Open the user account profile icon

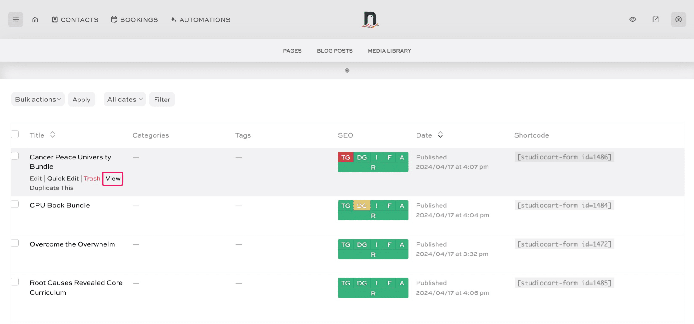pyautogui.click(x=678, y=19)
